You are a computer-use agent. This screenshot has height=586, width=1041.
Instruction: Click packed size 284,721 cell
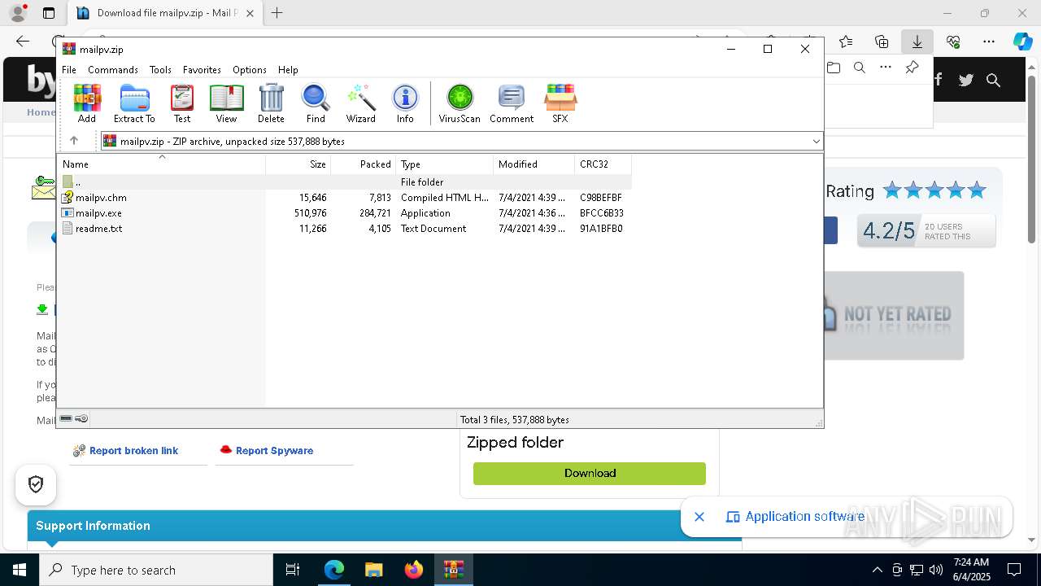(x=375, y=213)
